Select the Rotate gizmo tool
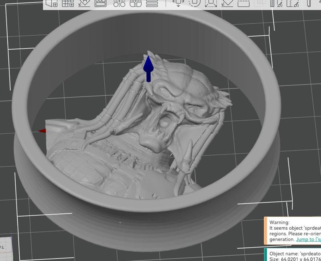Image resolution: width=321 pixels, height=261 pixels. coord(195,4)
